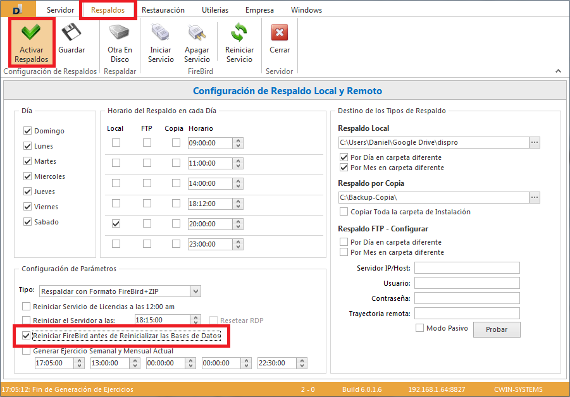Browse for Respaldo Local folder with ellipsis button
The width and height of the screenshot is (570, 397).
[535, 142]
